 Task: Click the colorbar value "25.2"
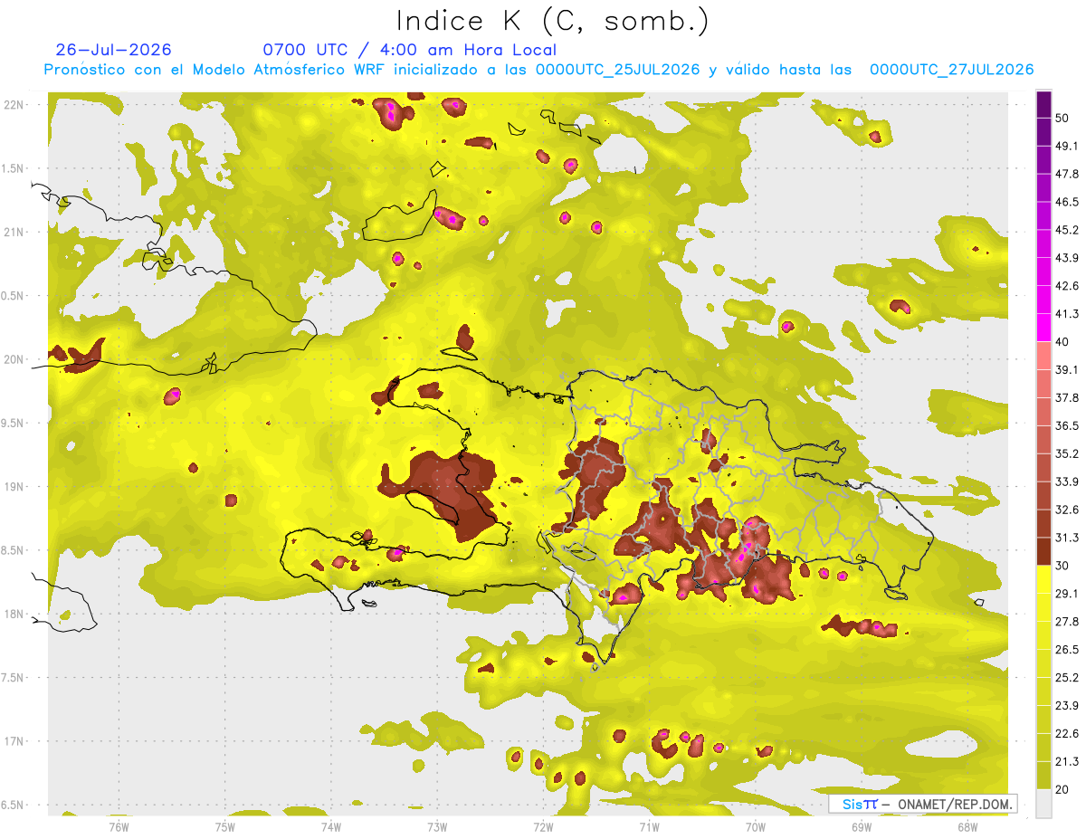[x=1068, y=677]
